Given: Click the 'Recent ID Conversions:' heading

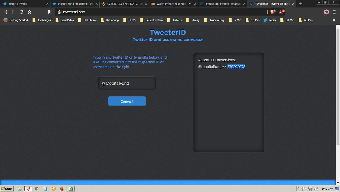Looking at the screenshot, I should click(x=217, y=60).
